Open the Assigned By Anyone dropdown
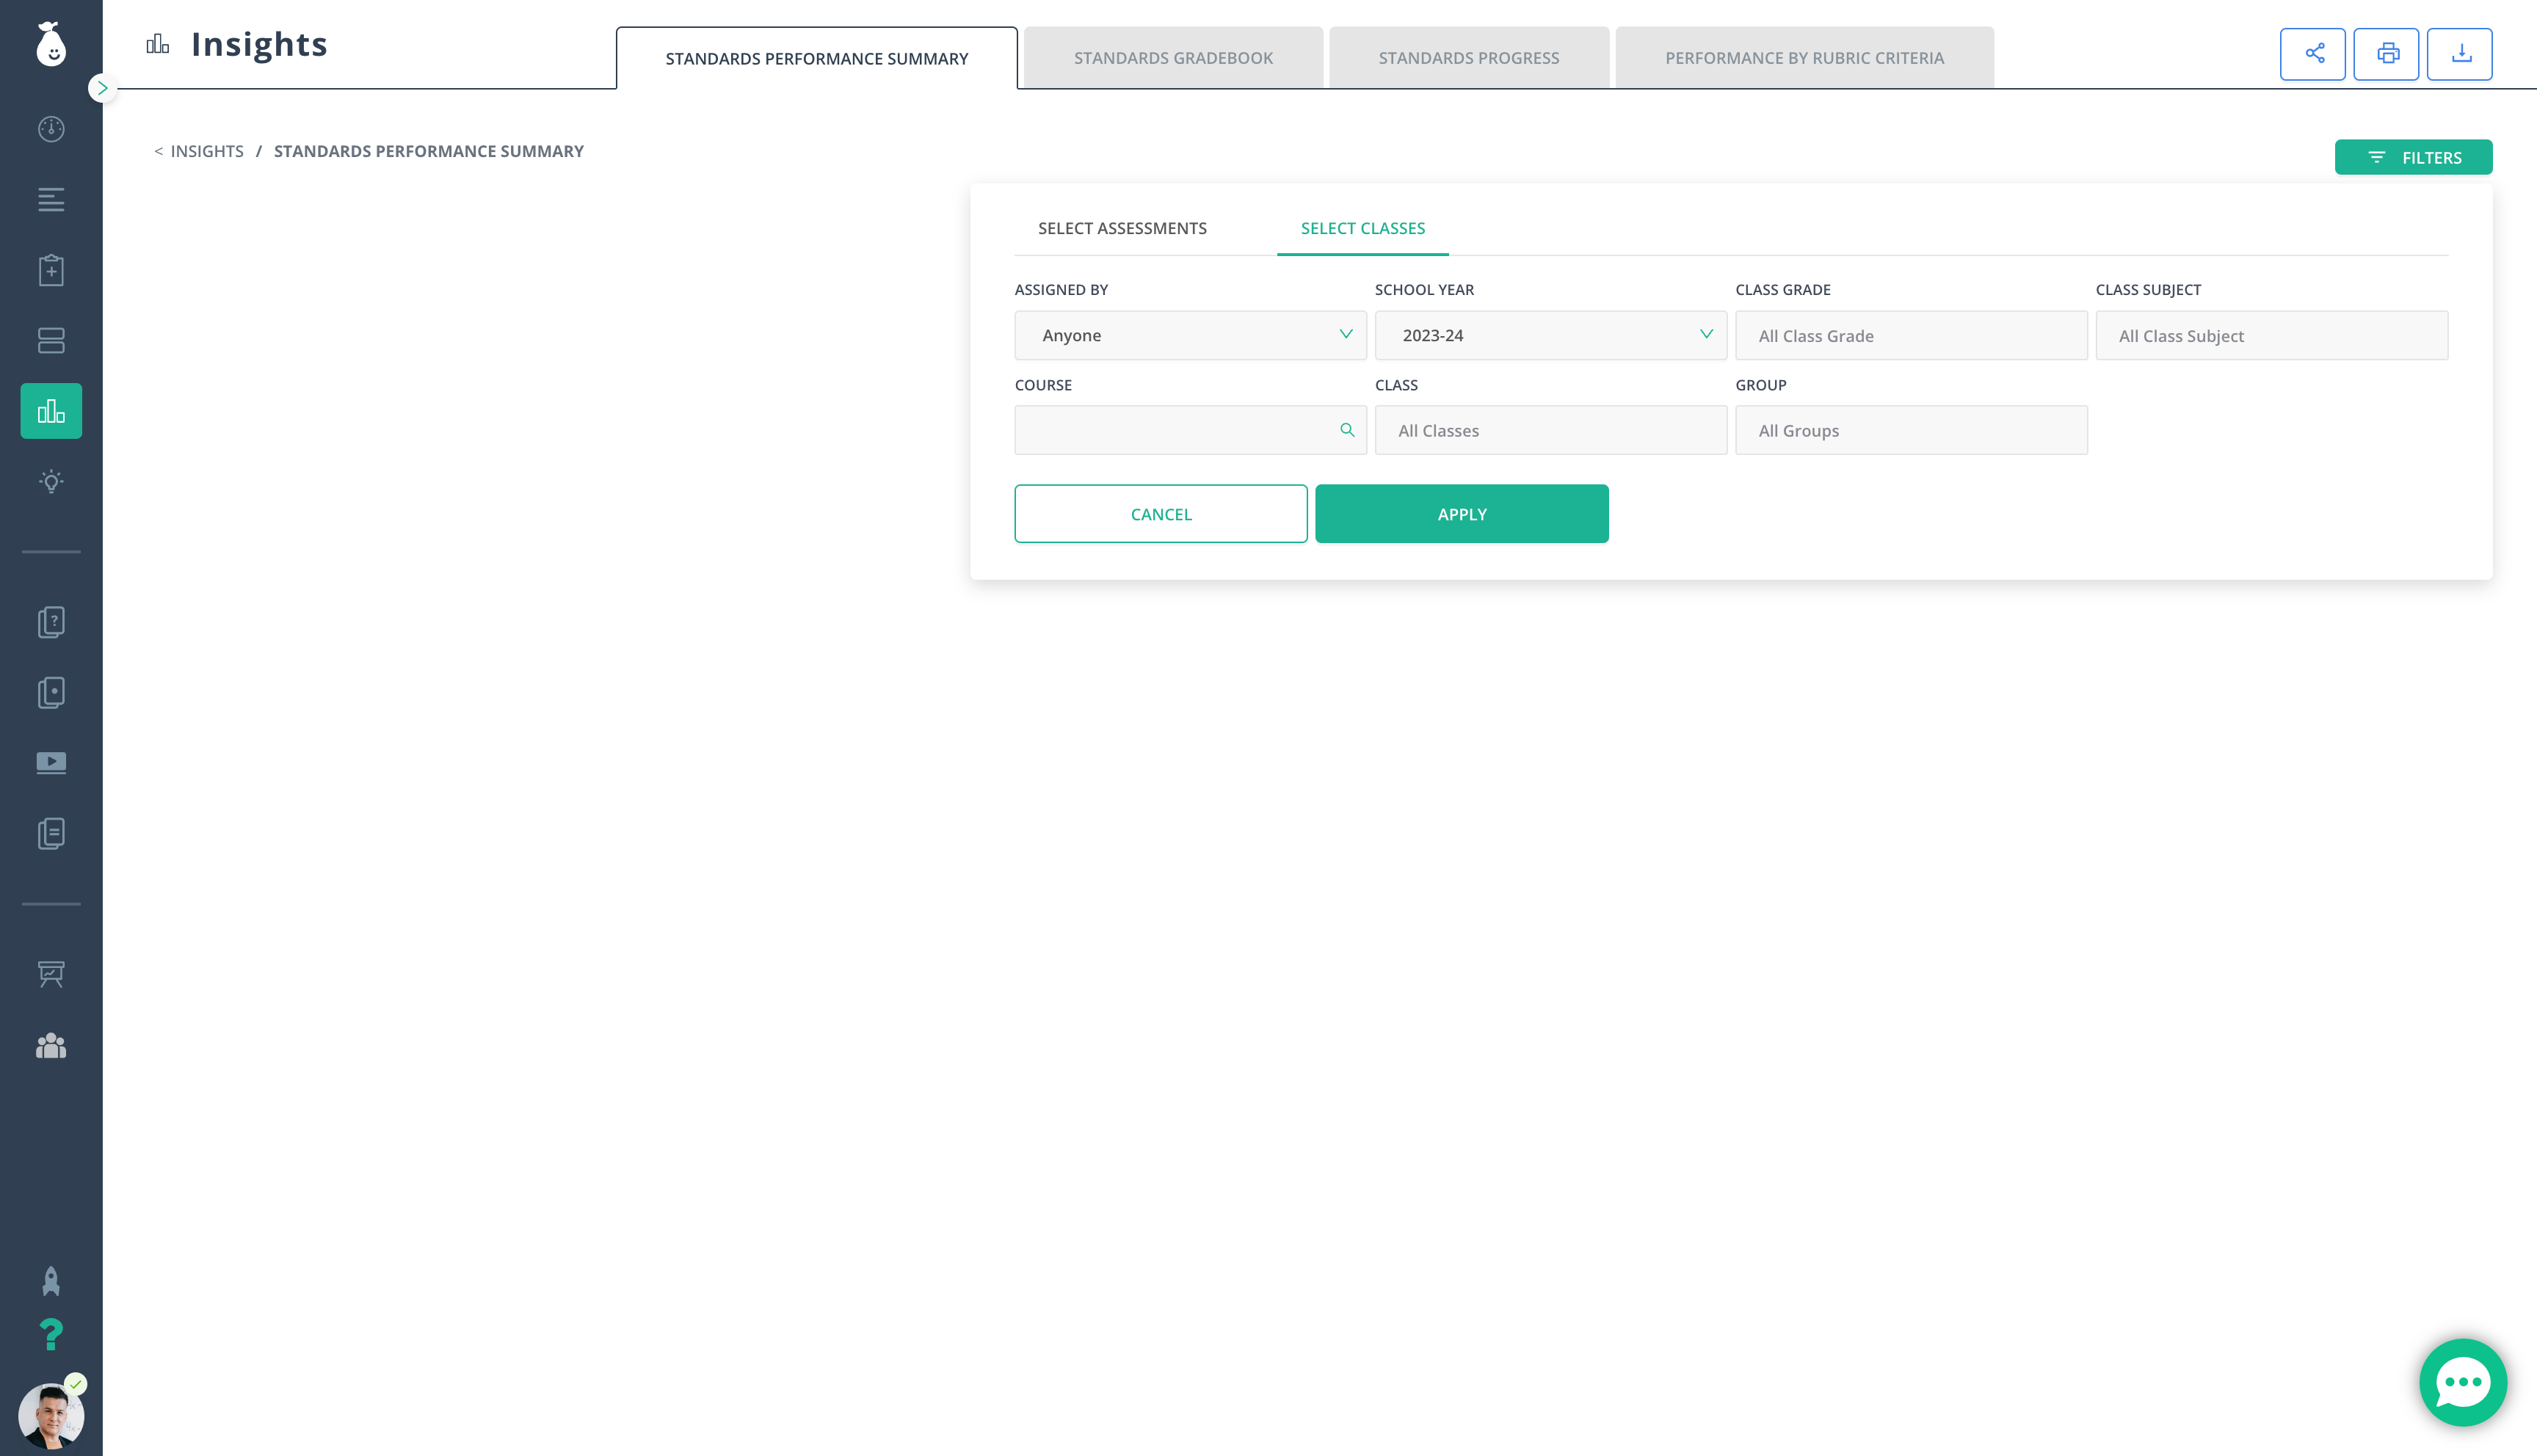 (x=1190, y=335)
